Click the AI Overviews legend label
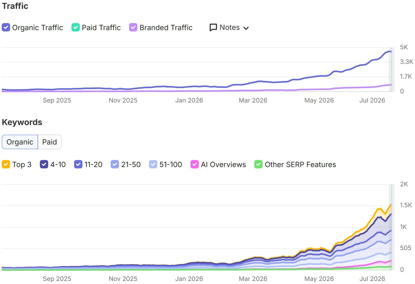 pos(223,165)
